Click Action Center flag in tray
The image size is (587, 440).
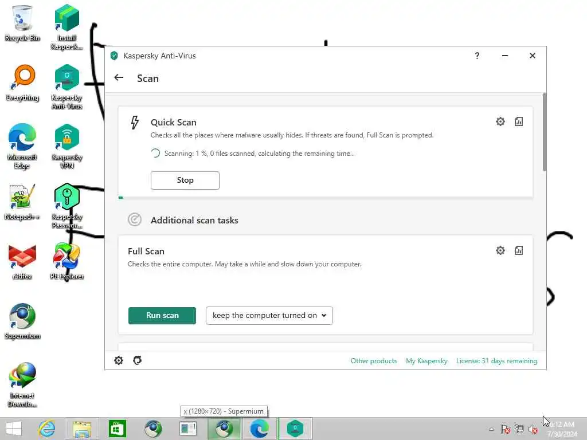pyautogui.click(x=506, y=429)
